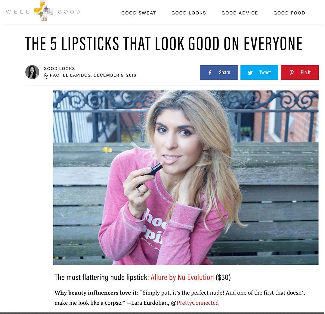Click the lipstick article hero image

pos(186,178)
